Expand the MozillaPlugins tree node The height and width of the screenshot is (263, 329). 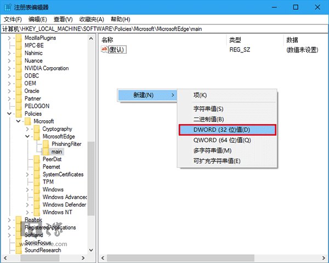click(9, 38)
